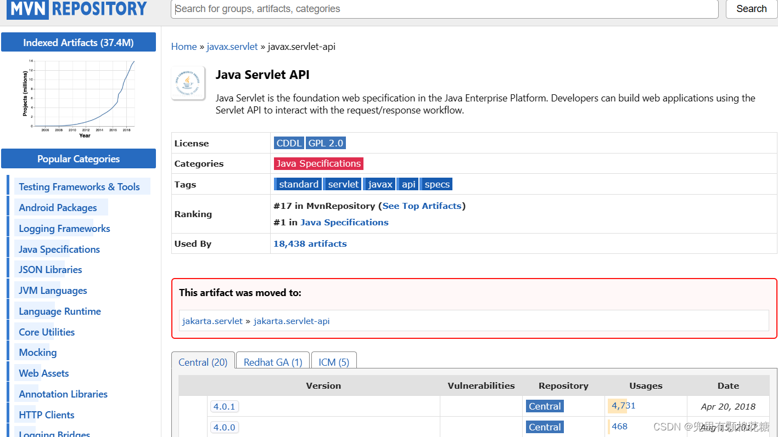Open the 468 usages link
778x437 pixels.
619,426
